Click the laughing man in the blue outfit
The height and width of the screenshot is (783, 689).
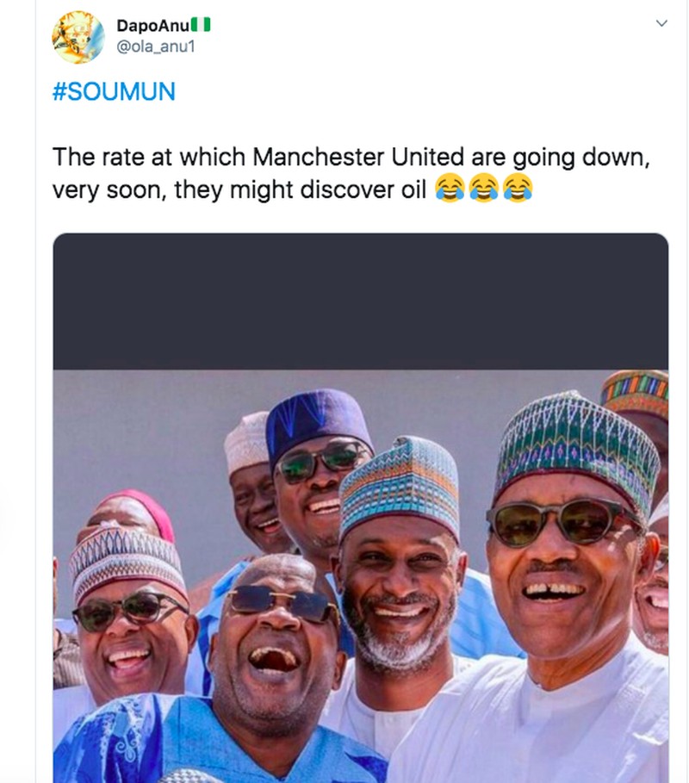271,655
